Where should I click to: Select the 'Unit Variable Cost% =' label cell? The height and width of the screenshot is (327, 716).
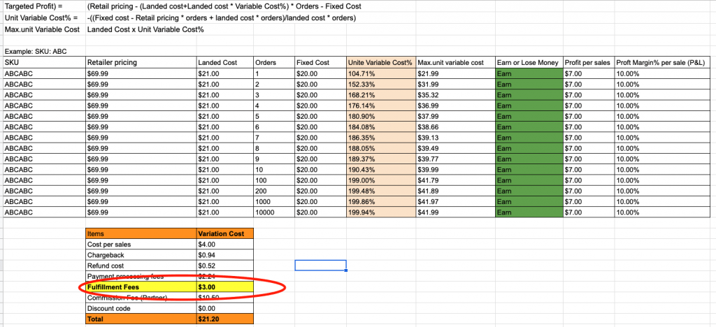click(x=44, y=18)
